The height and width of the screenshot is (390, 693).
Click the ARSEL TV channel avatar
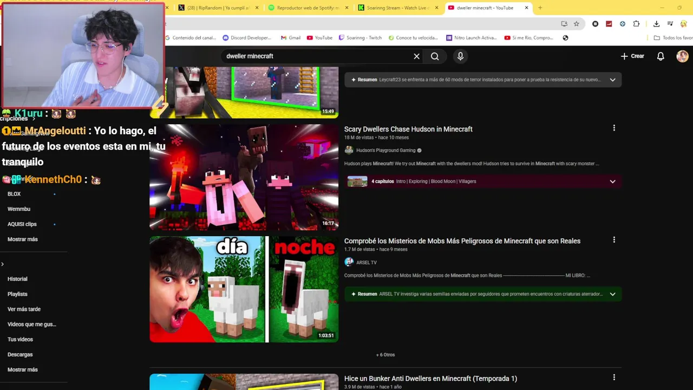349,262
